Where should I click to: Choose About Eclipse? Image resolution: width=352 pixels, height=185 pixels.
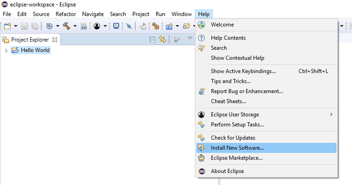tap(266, 171)
